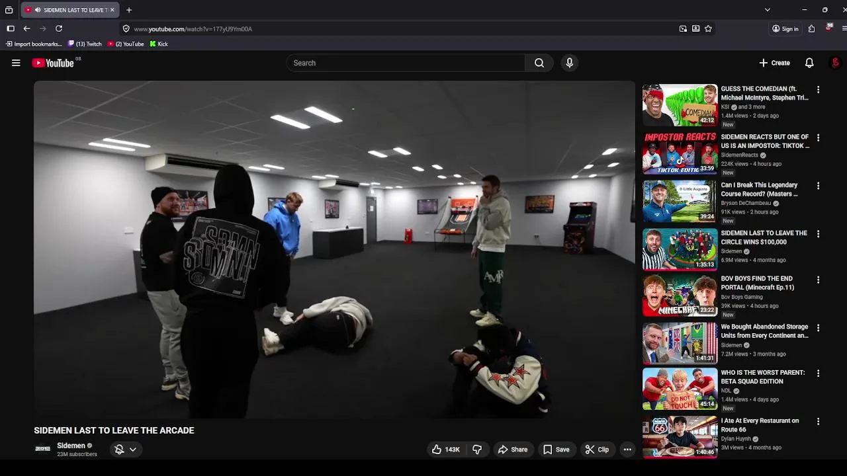Open the Minecraft BOV BOYS thumbnail
The image size is (847, 476).
(680, 296)
